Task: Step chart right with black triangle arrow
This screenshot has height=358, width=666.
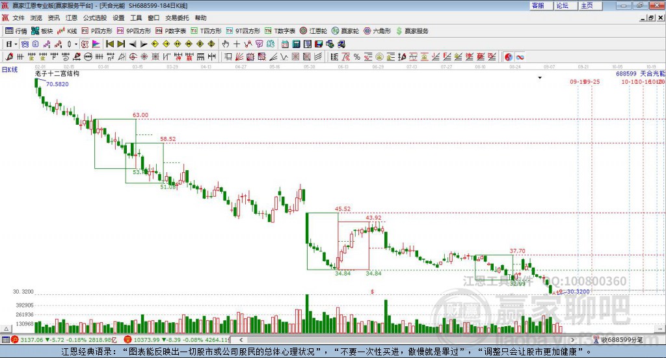Action: click(x=144, y=44)
